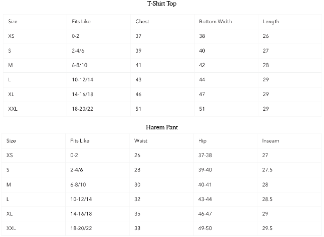This screenshot has height=237, width=324.
Task: Click the Waist column header
Action: 141,140
